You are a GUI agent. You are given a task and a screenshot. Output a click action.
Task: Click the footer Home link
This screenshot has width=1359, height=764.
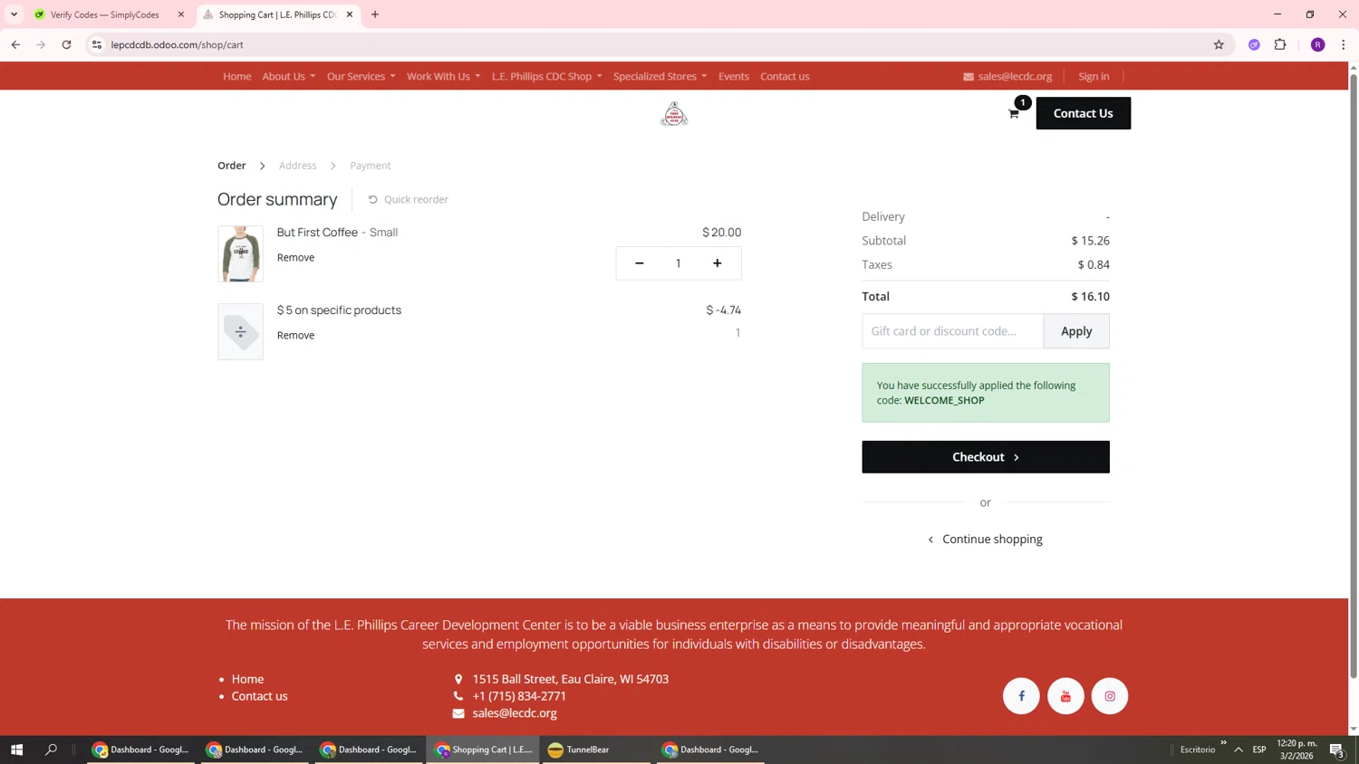click(247, 679)
